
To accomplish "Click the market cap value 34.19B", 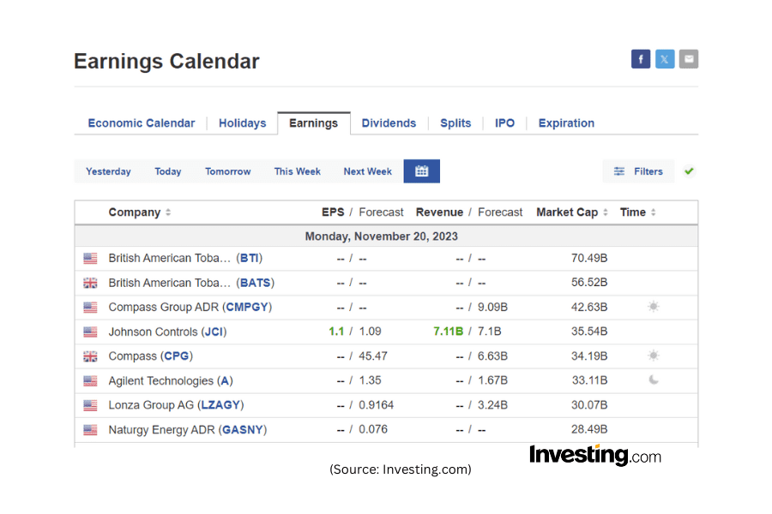I will point(589,356).
